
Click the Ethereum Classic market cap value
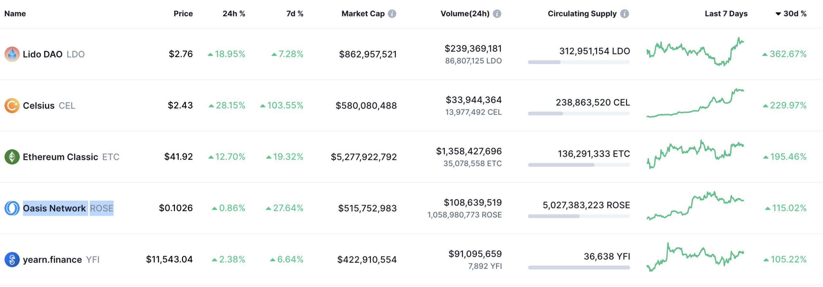point(364,157)
